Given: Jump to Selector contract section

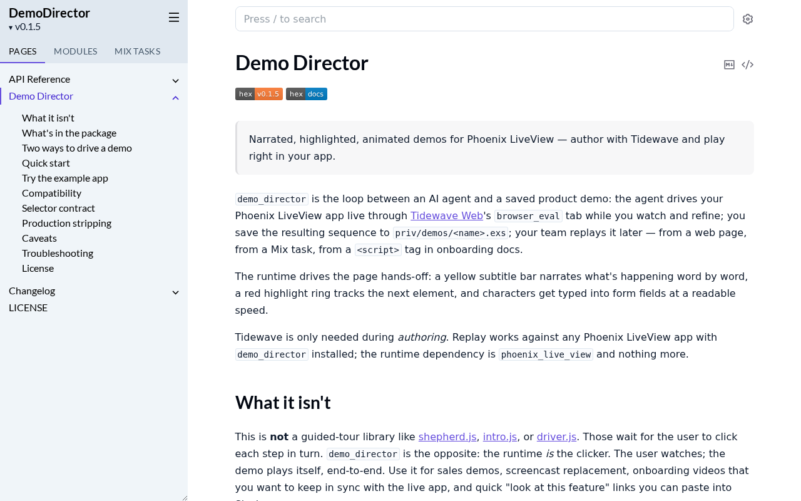Looking at the screenshot, I should (x=58, y=208).
